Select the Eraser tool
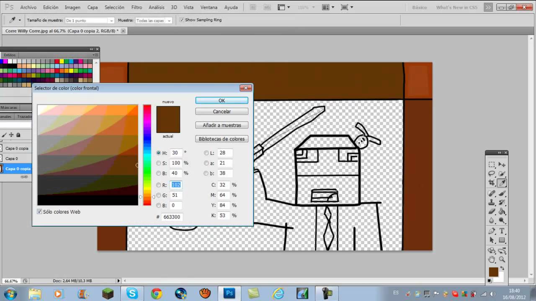The width and height of the screenshot is (536, 301). coord(492,212)
